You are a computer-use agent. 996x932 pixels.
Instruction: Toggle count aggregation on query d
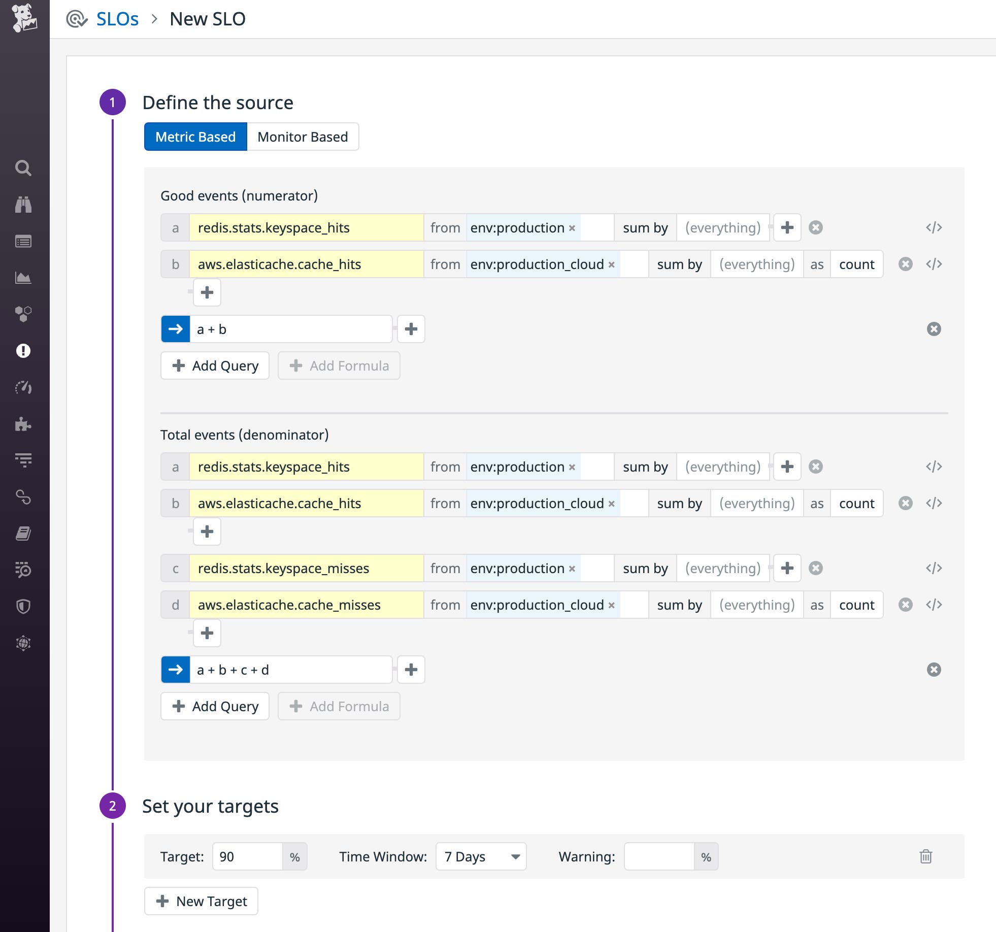(x=857, y=605)
